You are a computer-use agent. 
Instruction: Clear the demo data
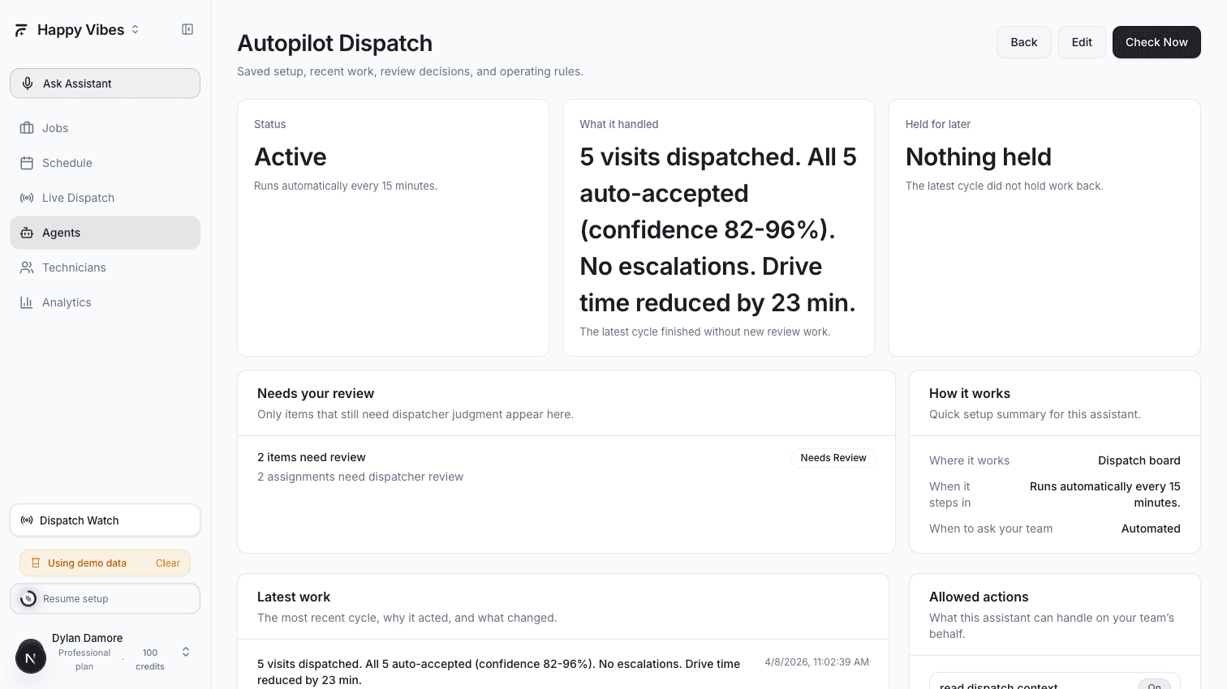tap(167, 563)
